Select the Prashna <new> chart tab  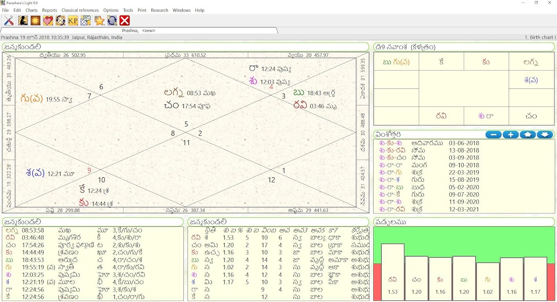click(139, 30)
